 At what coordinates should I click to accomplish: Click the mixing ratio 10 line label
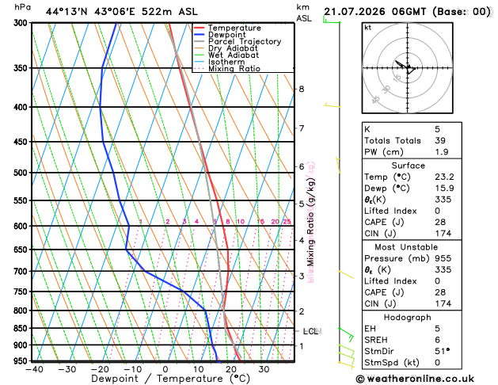[x=241, y=222]
